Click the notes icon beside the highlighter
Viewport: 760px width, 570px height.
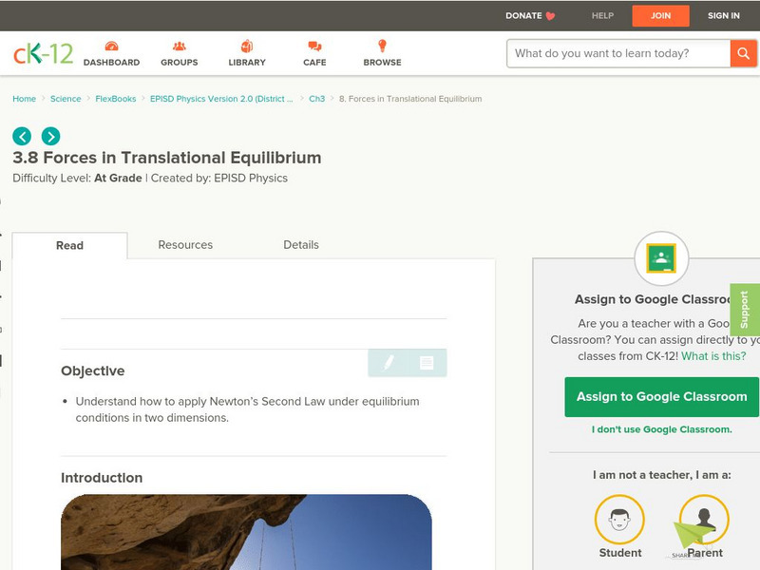coord(427,363)
